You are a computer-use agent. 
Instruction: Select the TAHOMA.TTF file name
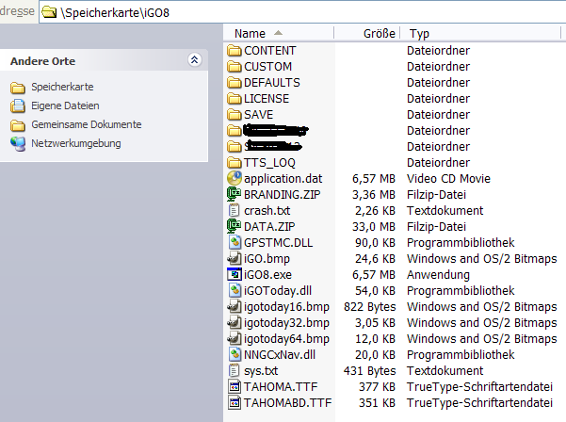click(x=281, y=386)
